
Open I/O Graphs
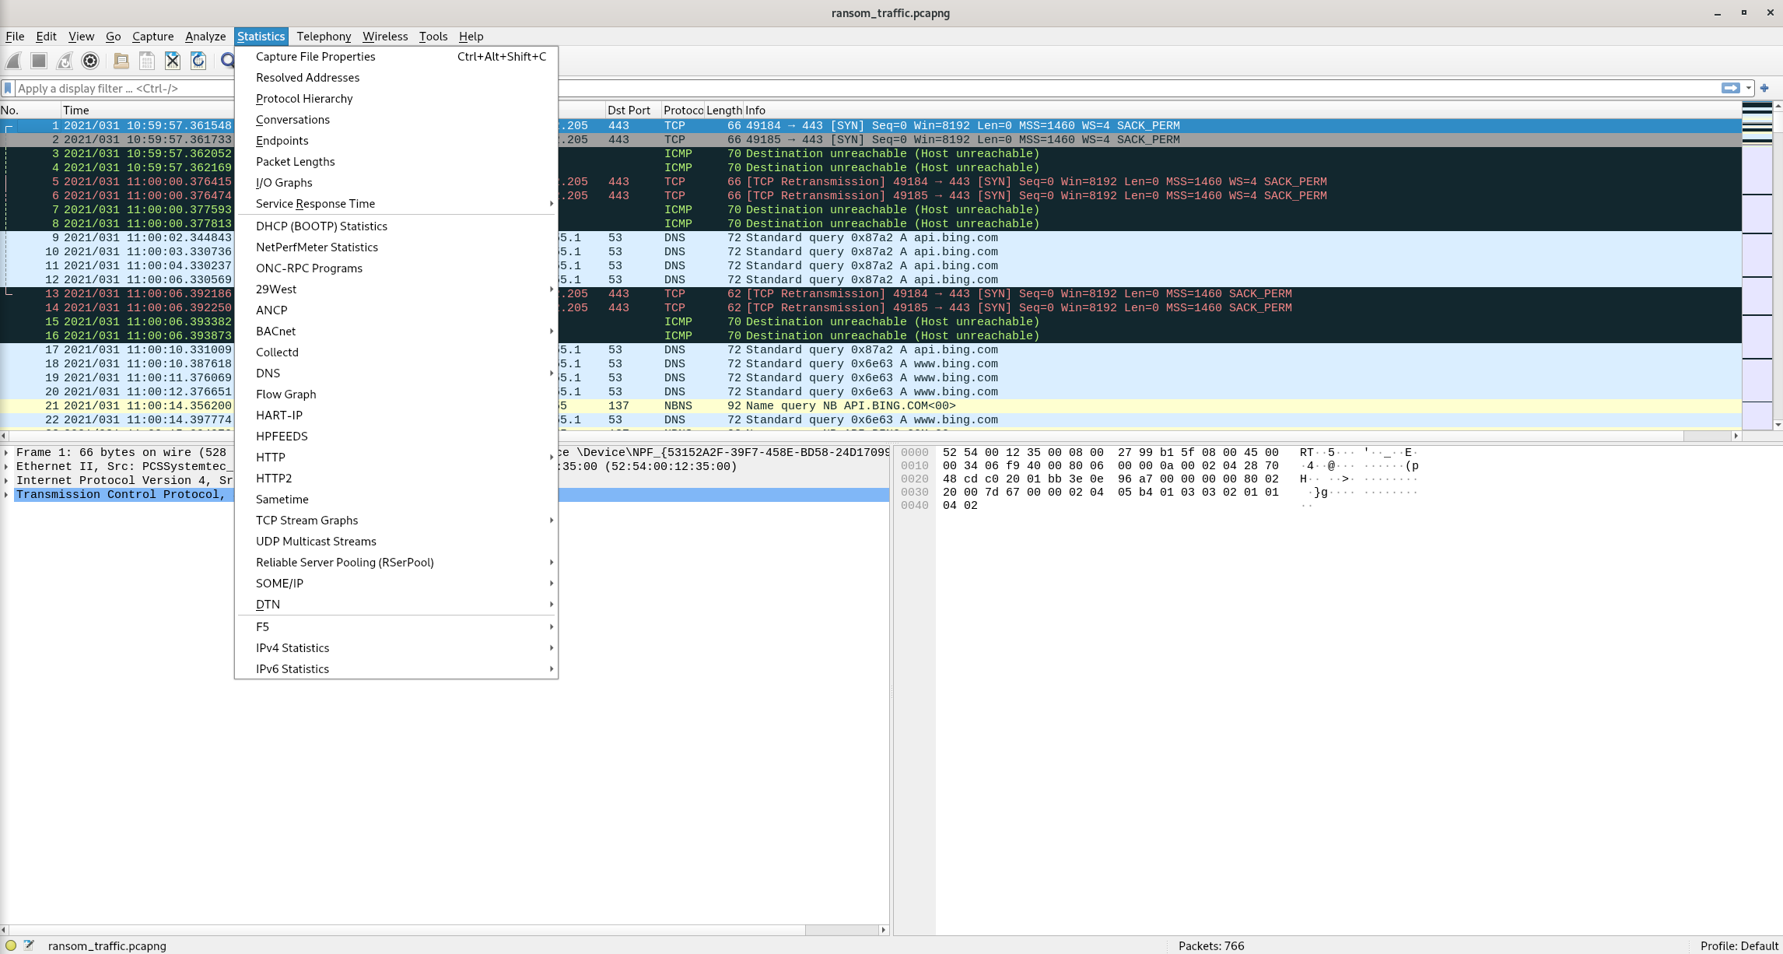click(x=396, y=182)
